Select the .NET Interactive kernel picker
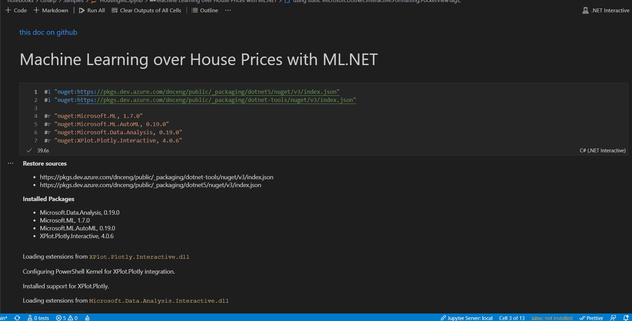Image resolution: width=632 pixels, height=321 pixels. pyautogui.click(x=606, y=10)
